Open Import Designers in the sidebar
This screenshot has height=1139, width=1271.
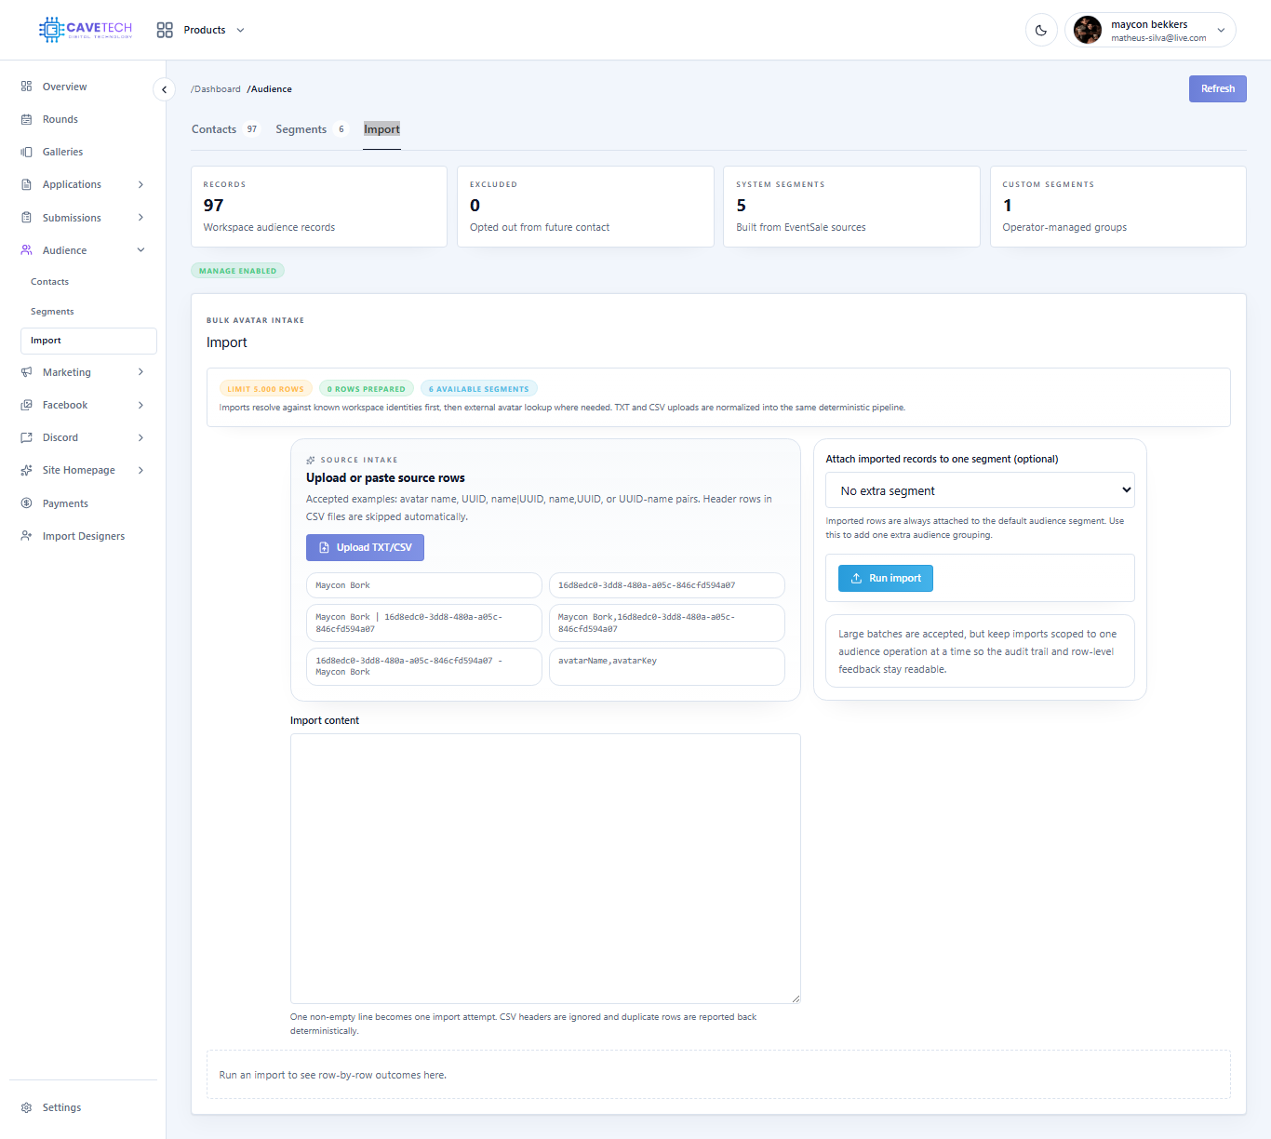83,536
